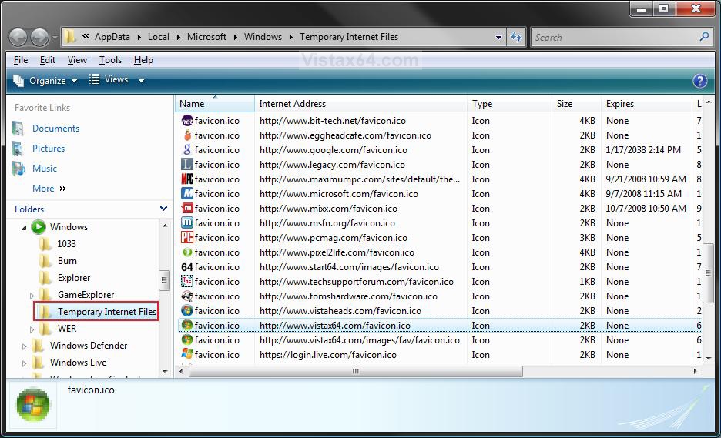
Task: Expand the Windows Defender folder node
Action: tap(24, 346)
